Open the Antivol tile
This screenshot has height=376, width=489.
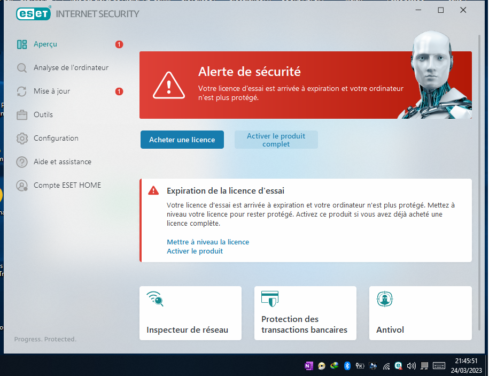tap(421, 313)
